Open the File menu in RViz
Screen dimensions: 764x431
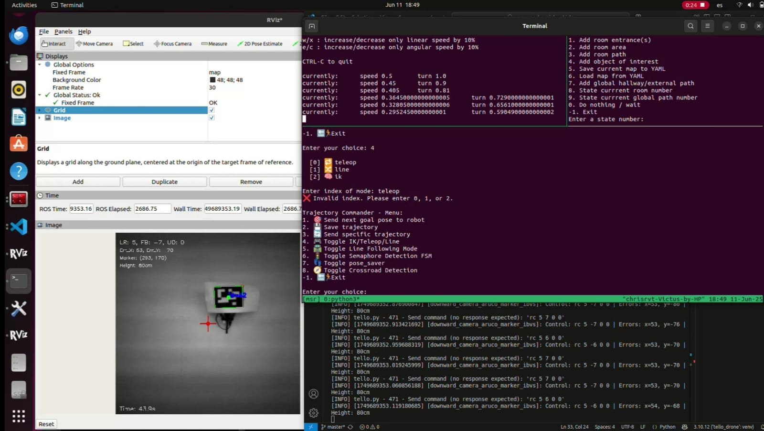click(43, 32)
